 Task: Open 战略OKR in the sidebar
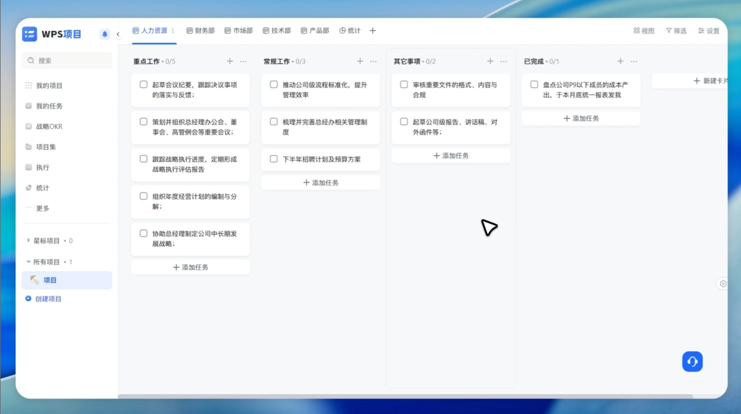pyautogui.click(x=49, y=127)
